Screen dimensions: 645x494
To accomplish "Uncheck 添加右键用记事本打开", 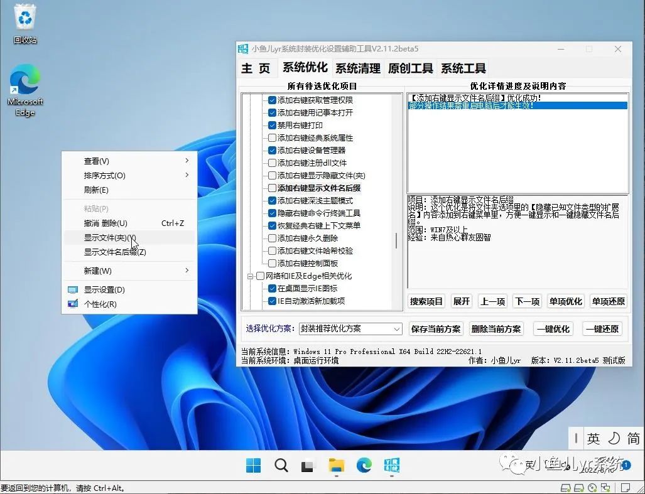I will coord(272,112).
